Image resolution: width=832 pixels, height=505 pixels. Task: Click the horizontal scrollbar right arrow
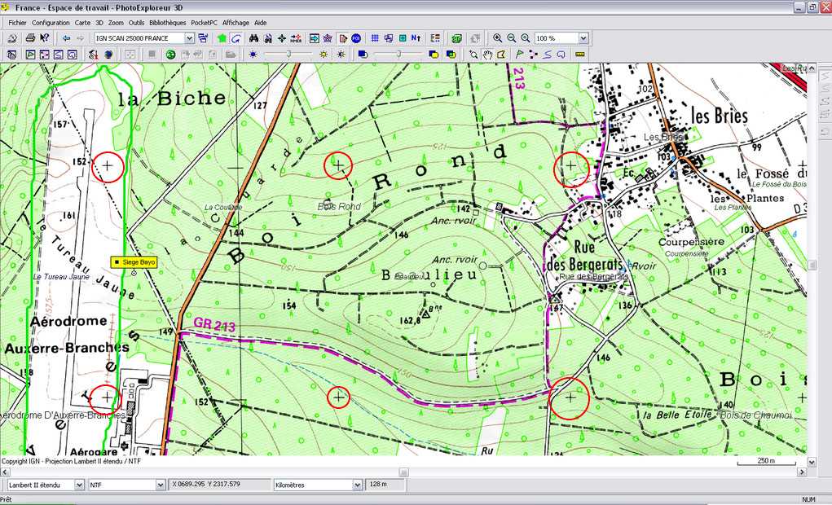tap(801, 472)
